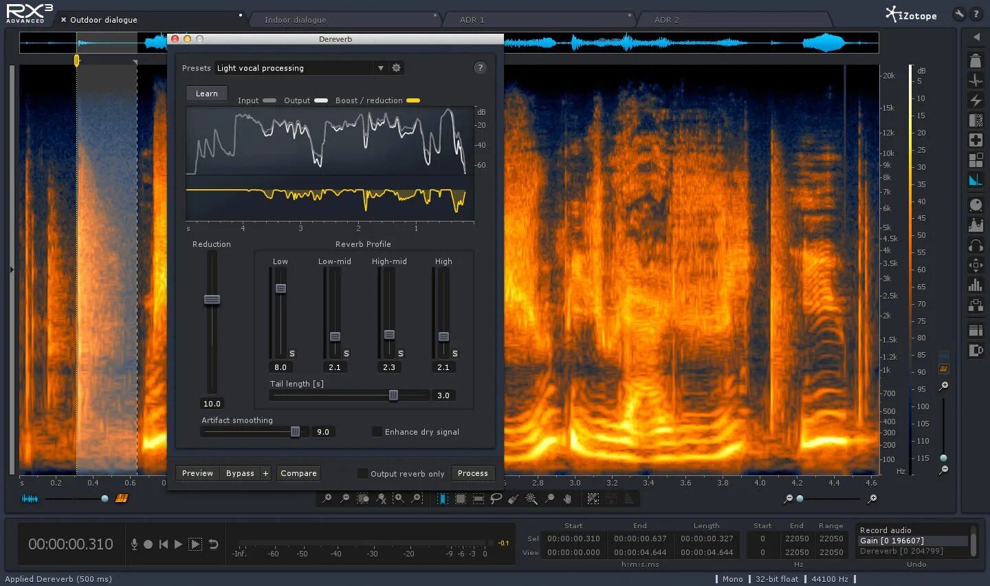
Task: Click the Compare button
Action: pos(298,473)
